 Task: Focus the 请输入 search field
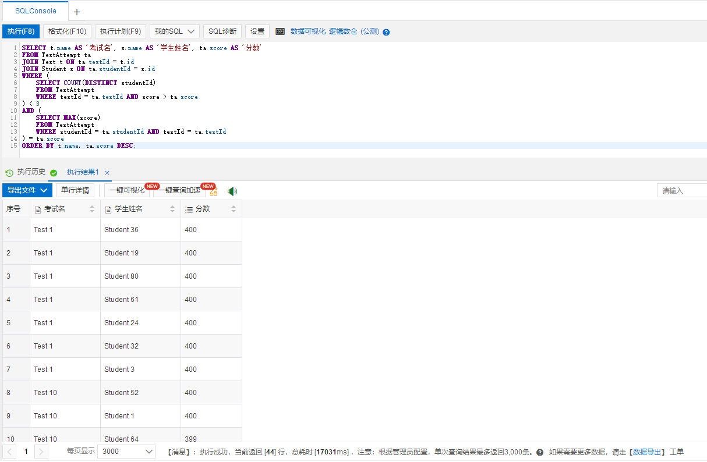click(682, 191)
